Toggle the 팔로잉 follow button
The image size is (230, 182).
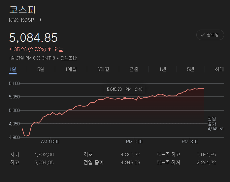tap(210, 35)
